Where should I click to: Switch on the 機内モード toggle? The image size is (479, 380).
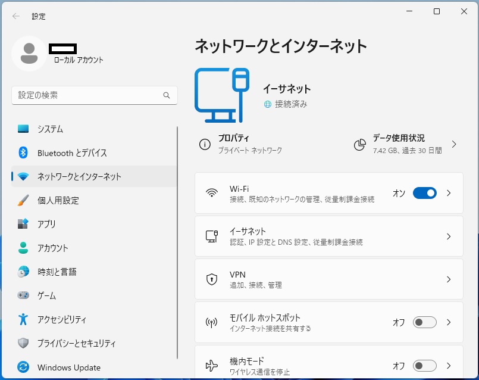(425, 366)
